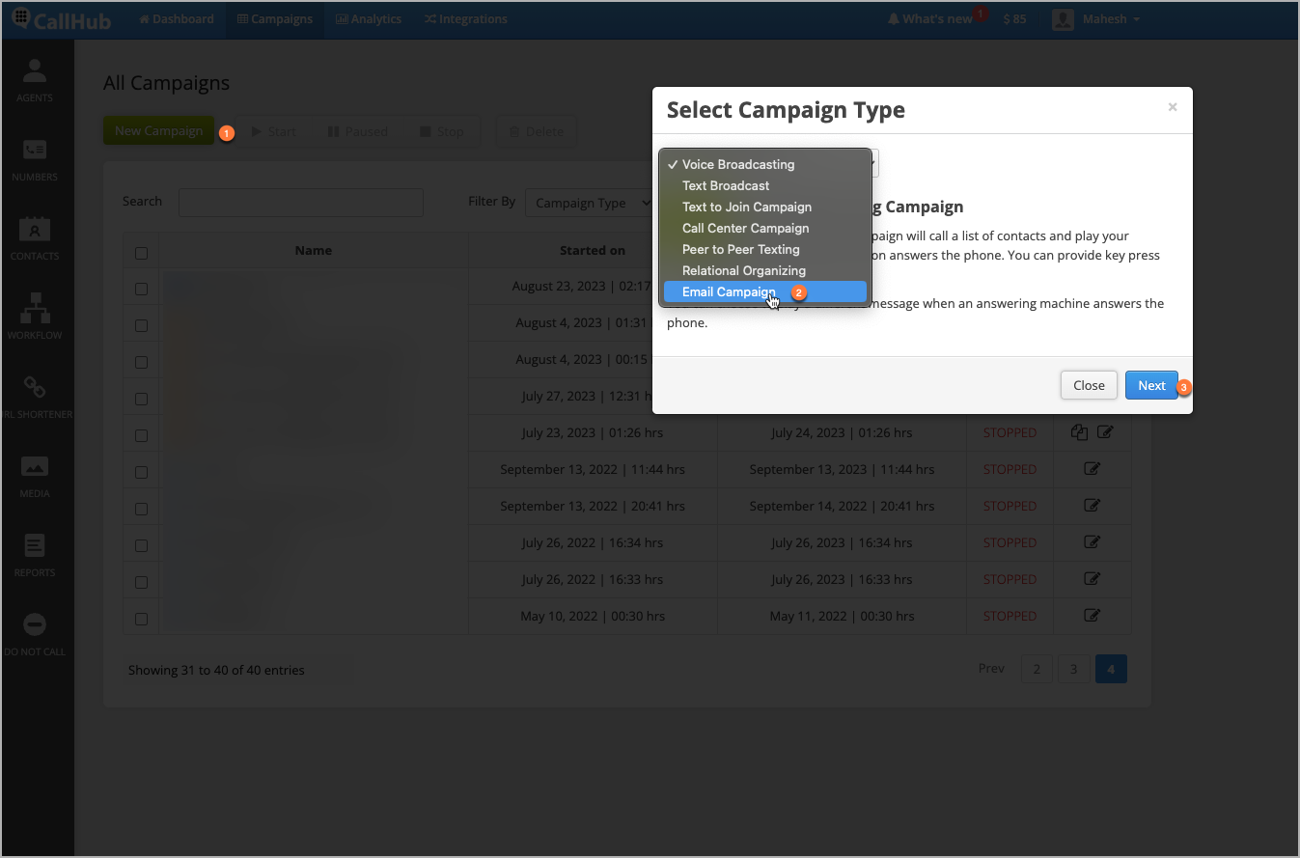Image resolution: width=1300 pixels, height=858 pixels.
Task: Click the Stop campaign button
Action: pyautogui.click(x=442, y=131)
